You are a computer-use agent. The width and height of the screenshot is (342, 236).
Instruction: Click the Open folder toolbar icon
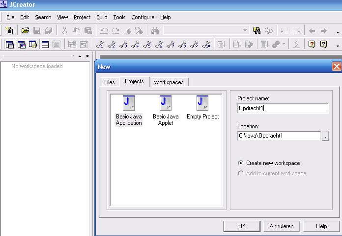[25, 31]
